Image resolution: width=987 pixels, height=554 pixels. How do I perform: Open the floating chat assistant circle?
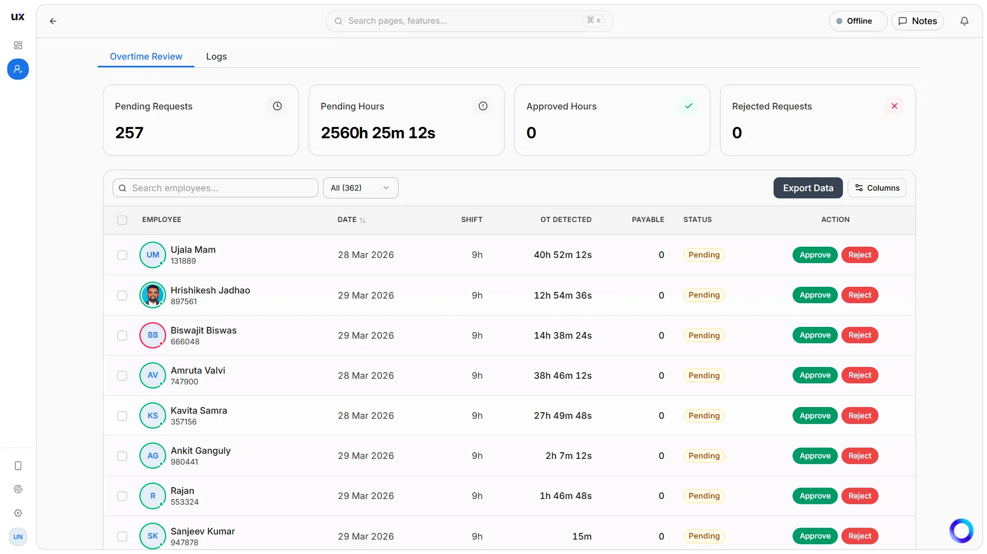pyautogui.click(x=961, y=530)
